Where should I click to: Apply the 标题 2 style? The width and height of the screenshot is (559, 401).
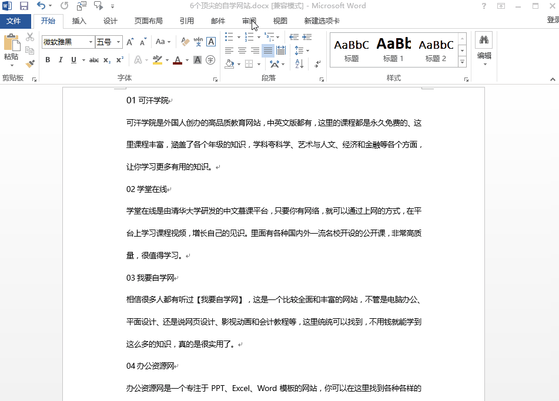(436, 49)
